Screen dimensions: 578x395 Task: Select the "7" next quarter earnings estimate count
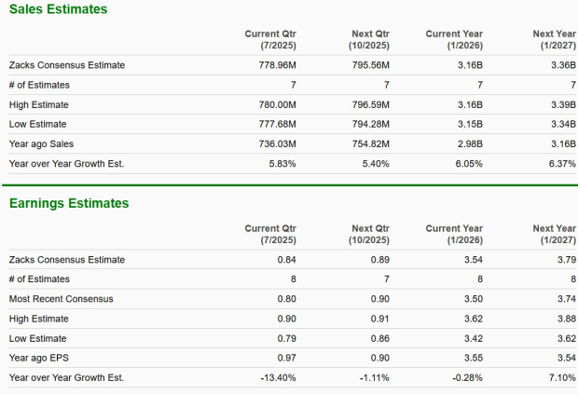point(387,279)
